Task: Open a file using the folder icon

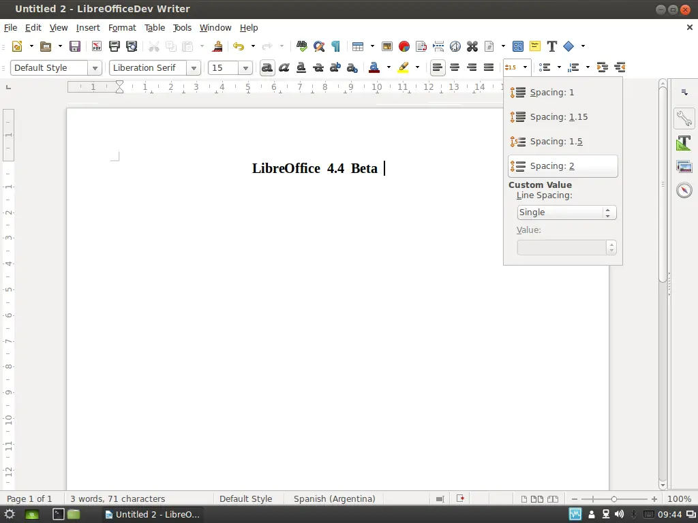Action: point(46,46)
